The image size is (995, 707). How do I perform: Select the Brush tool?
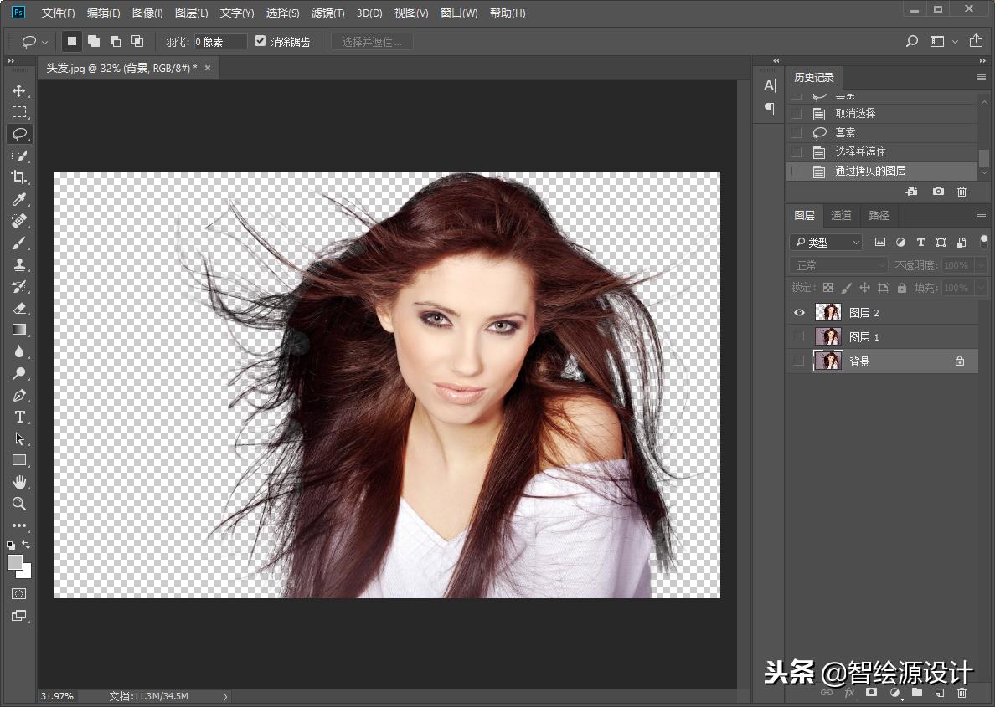(x=18, y=243)
